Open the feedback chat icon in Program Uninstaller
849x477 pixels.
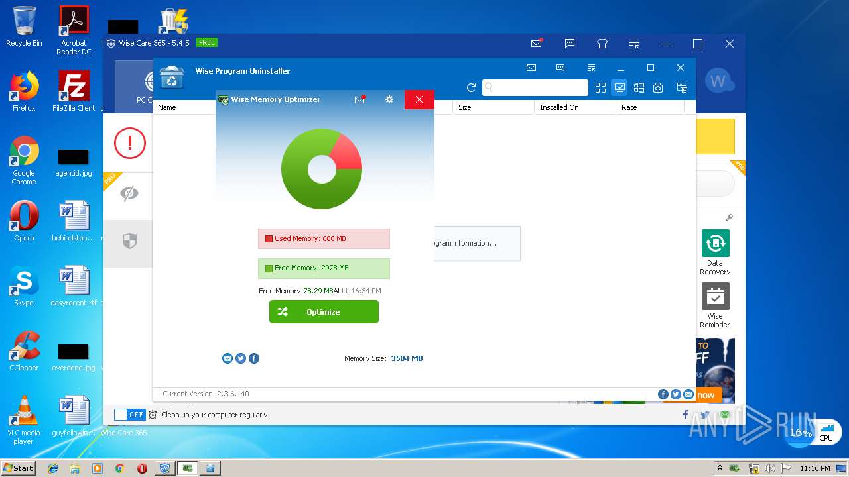[560, 68]
